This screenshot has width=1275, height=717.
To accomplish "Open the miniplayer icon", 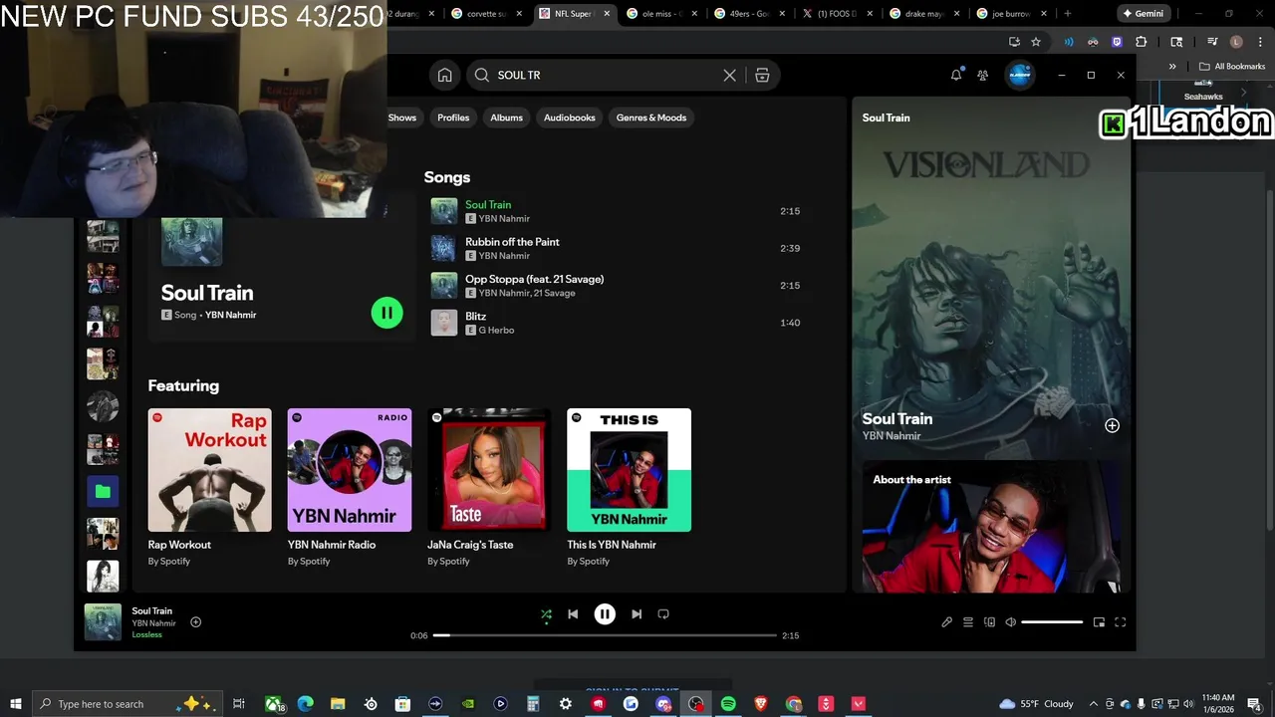I will pos(1099,622).
